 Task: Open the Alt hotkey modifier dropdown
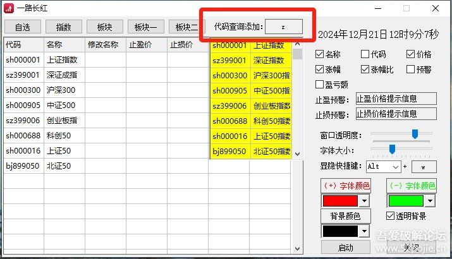(x=396, y=167)
